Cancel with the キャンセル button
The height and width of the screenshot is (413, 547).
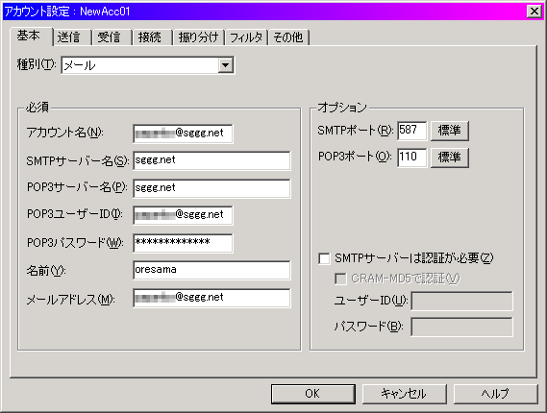coord(404,394)
